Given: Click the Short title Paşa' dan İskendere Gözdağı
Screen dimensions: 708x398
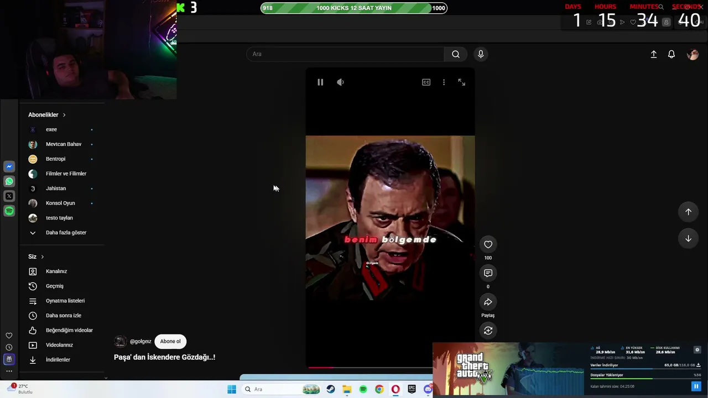Looking at the screenshot, I should click(x=164, y=357).
